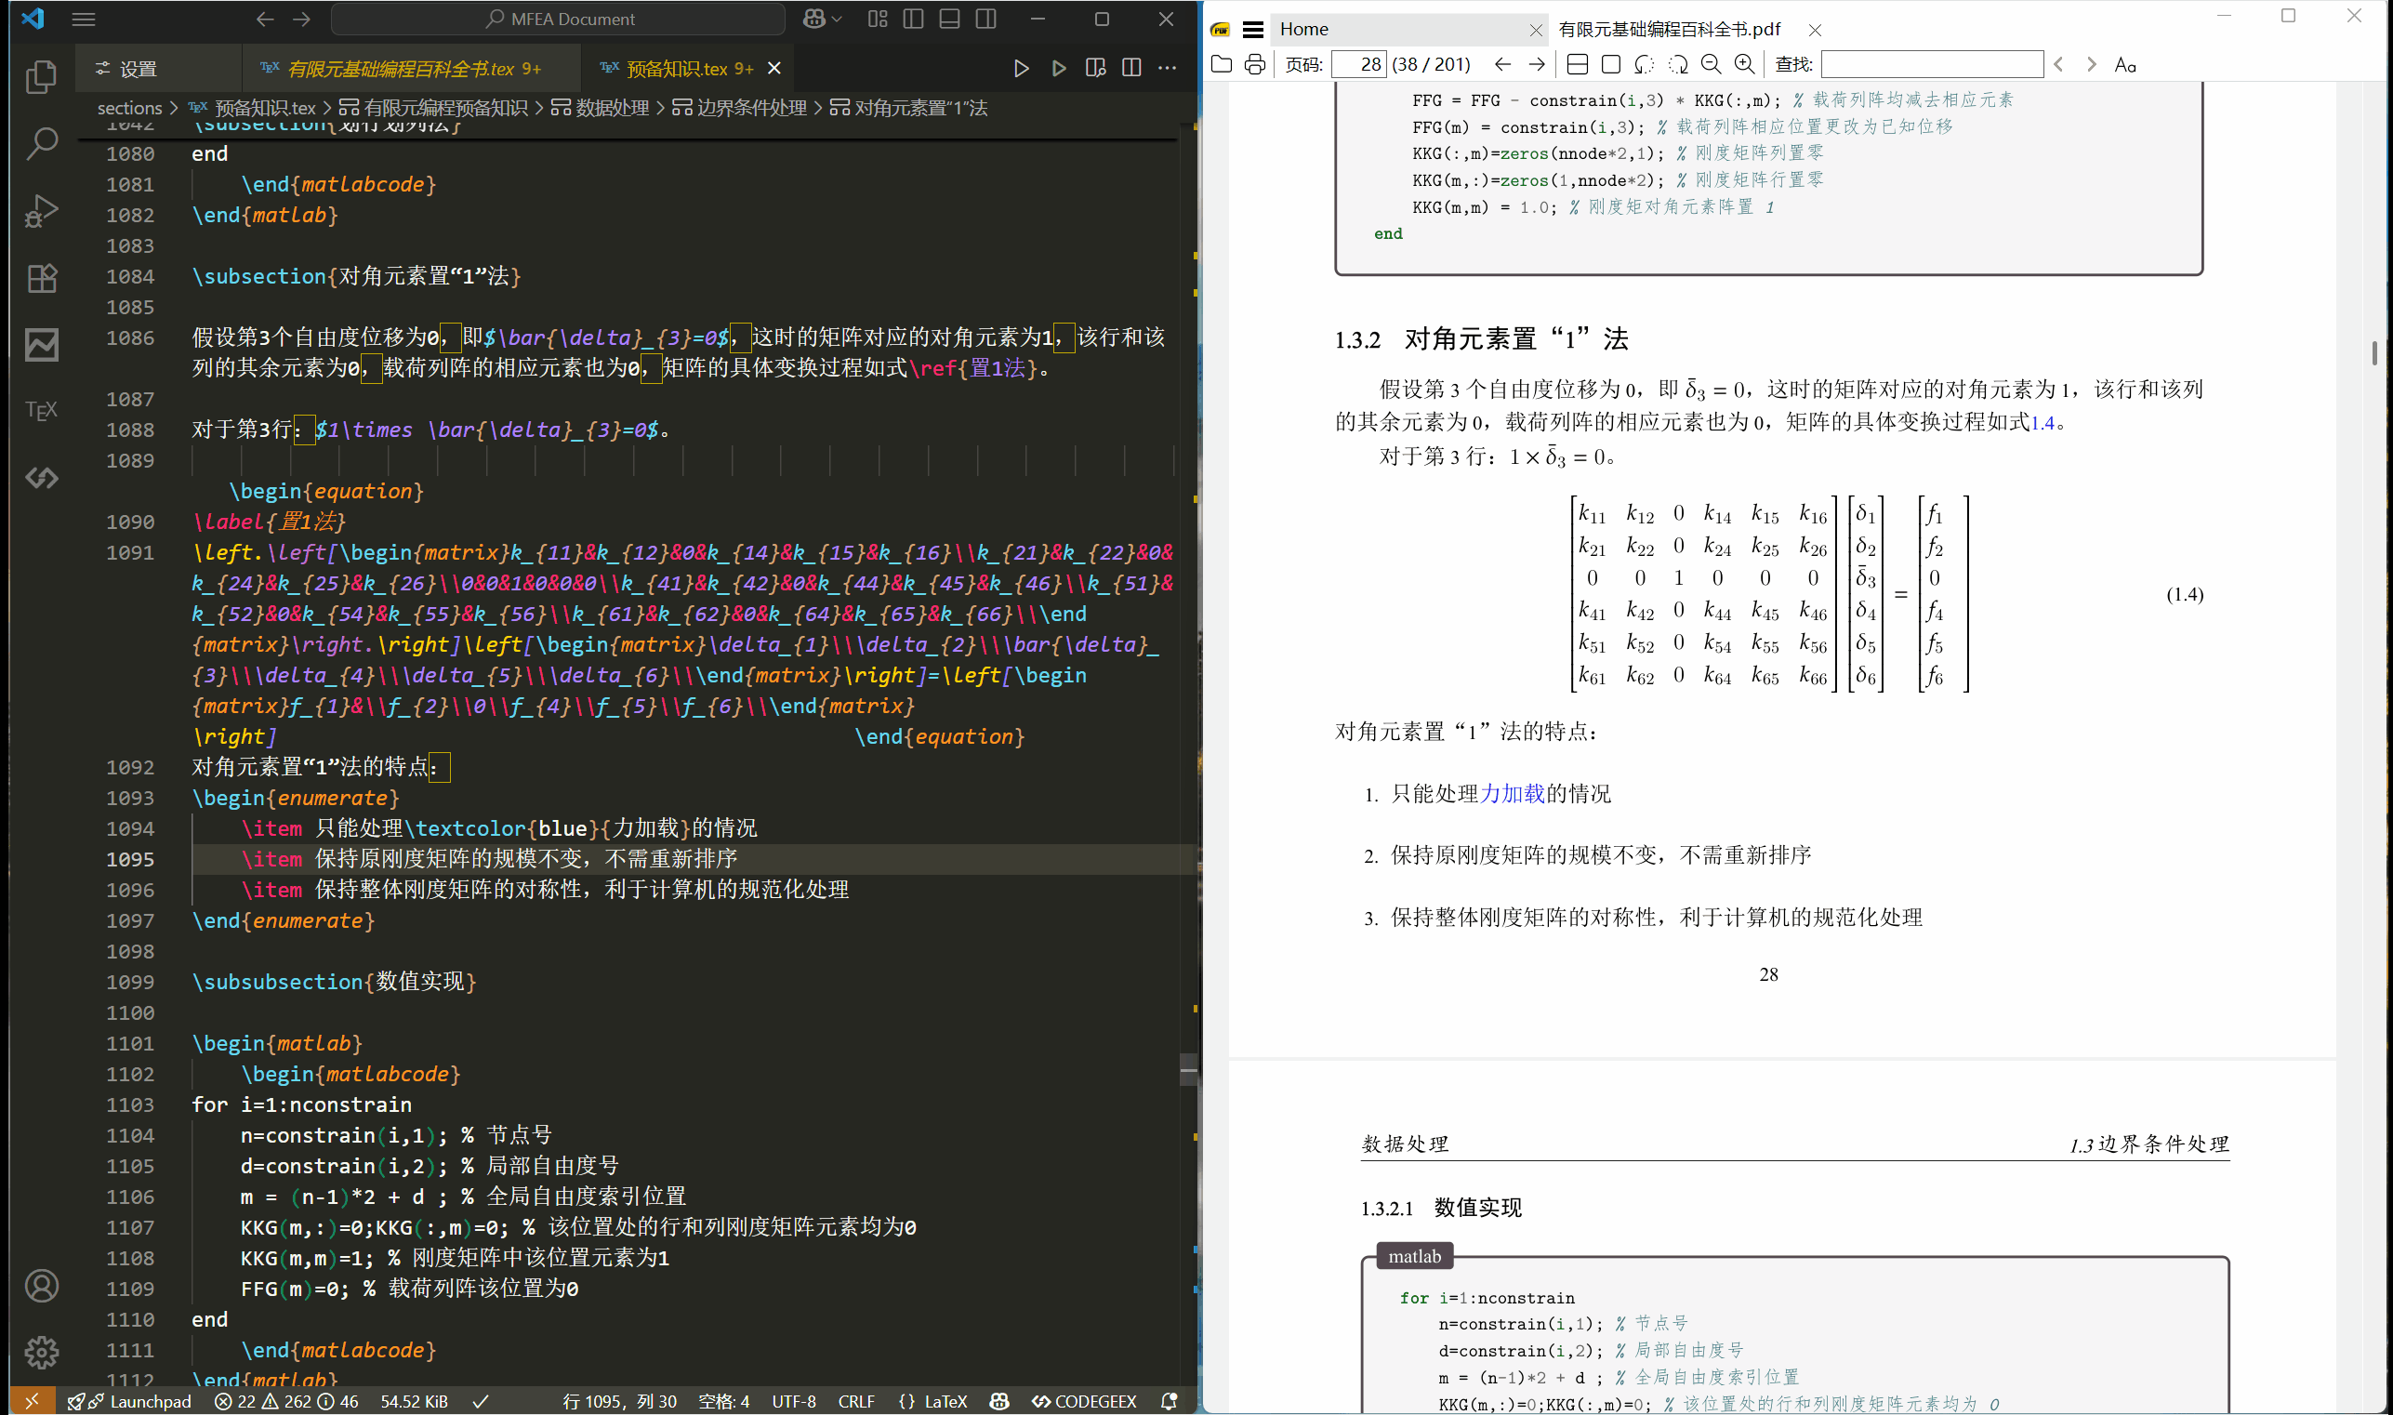Toggle the secondary side bar visibility
This screenshot has height=1415, width=2393.
[x=985, y=20]
